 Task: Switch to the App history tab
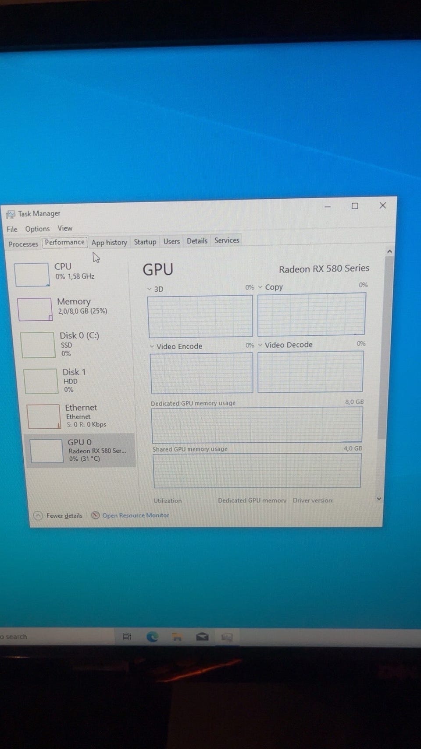pyautogui.click(x=109, y=242)
